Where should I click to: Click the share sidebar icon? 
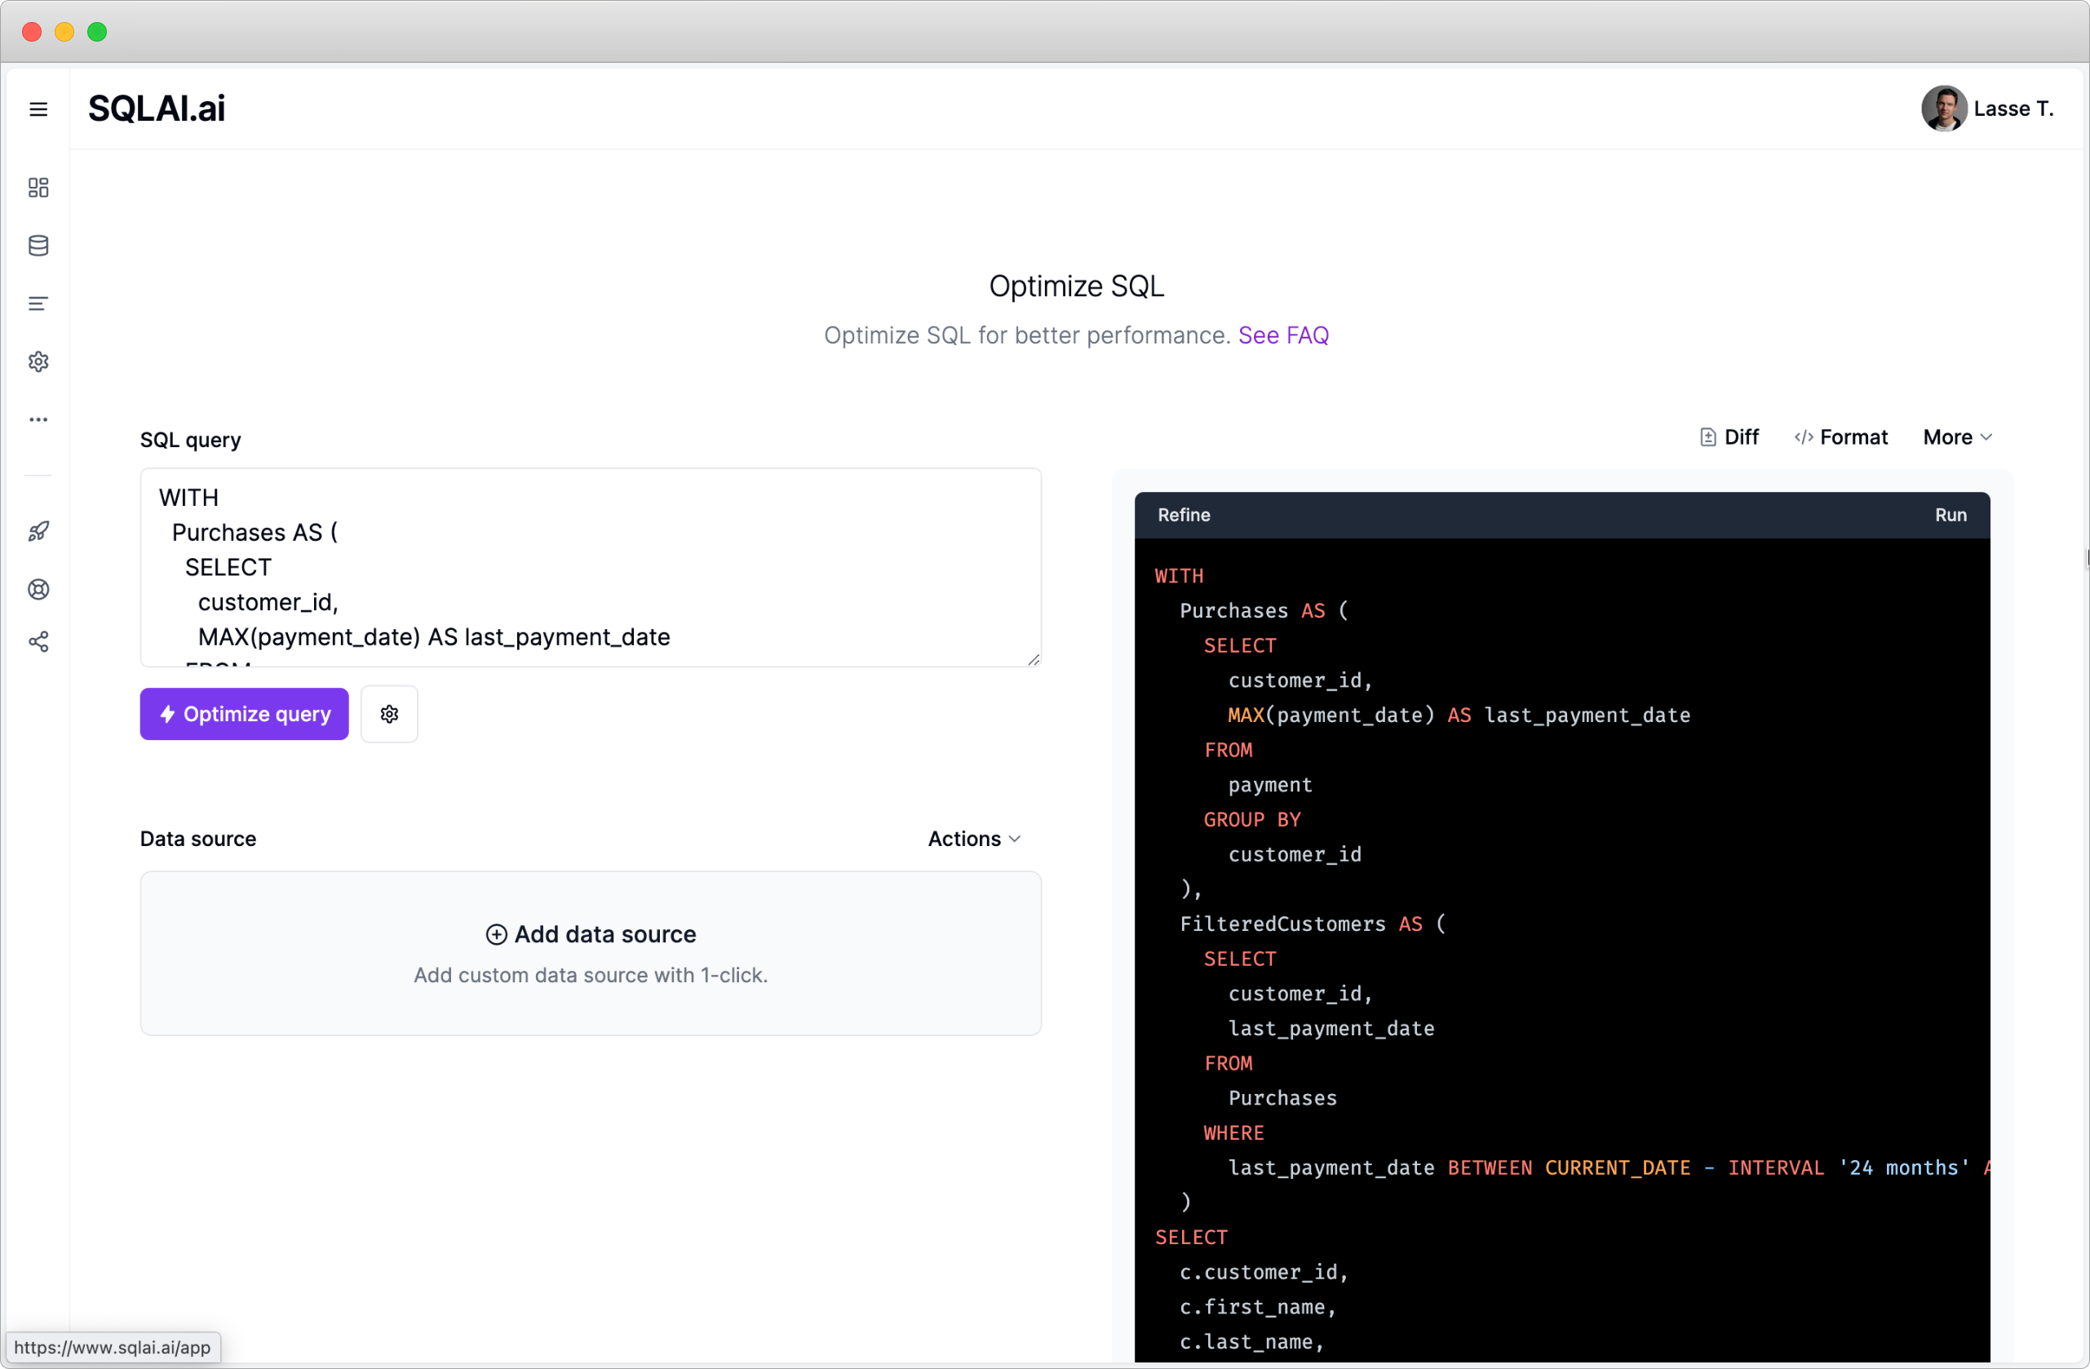[x=38, y=642]
